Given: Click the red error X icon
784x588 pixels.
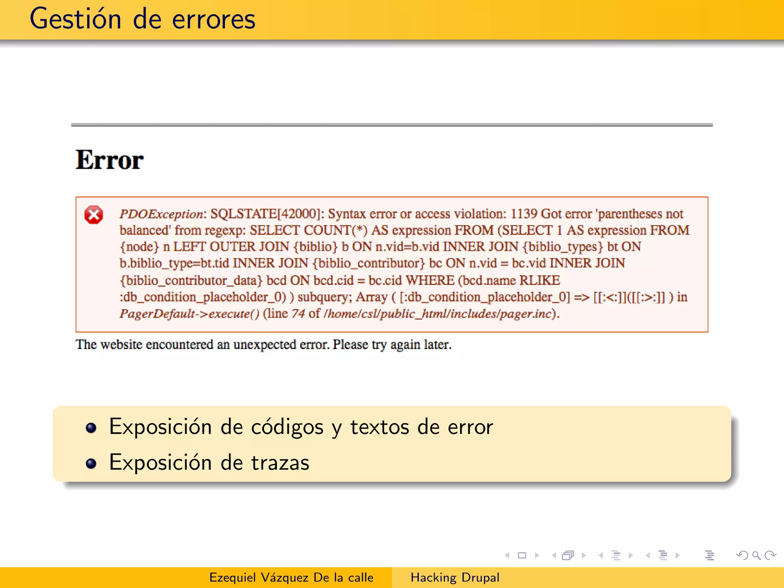Looking at the screenshot, I should [94, 215].
